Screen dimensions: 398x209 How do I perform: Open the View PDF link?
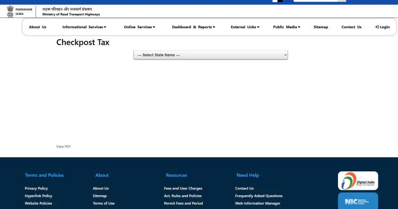[x=64, y=146]
